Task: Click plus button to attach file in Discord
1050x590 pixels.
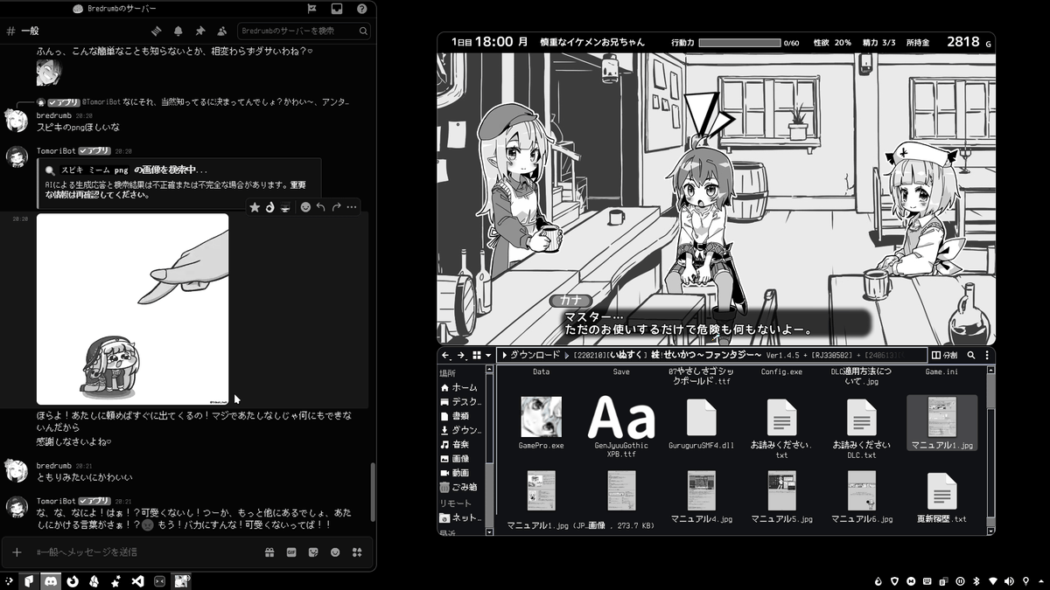Action: pyautogui.click(x=17, y=552)
